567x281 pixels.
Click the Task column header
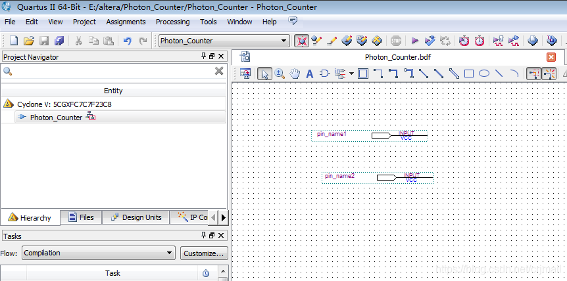click(x=112, y=273)
